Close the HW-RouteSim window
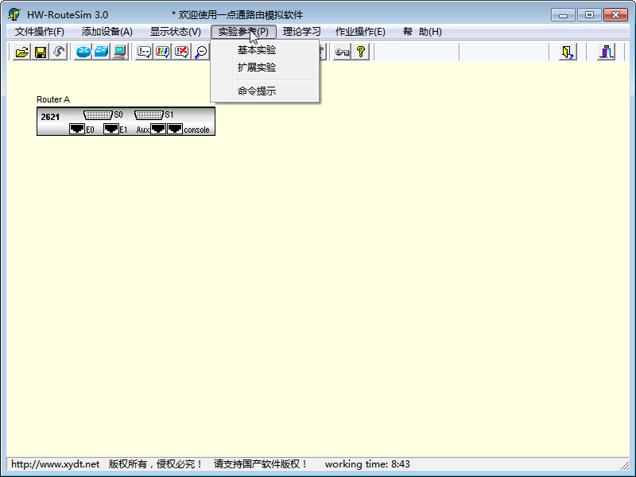The width and height of the screenshot is (636, 477). pos(615,15)
